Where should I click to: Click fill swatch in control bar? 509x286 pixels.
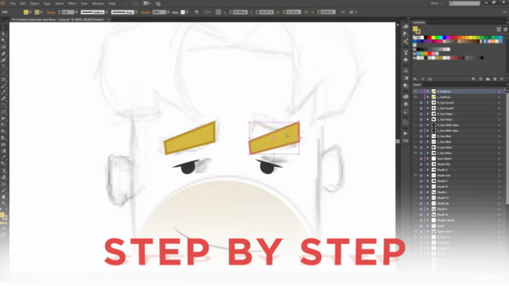26,13
